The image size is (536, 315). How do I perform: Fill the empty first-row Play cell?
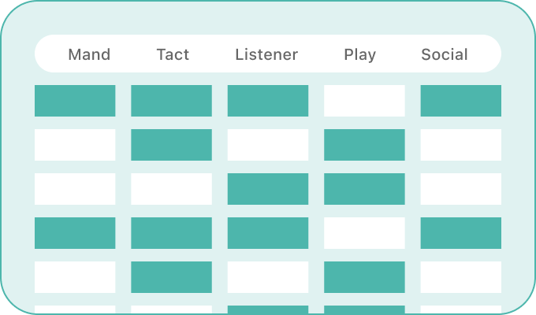pos(364,101)
